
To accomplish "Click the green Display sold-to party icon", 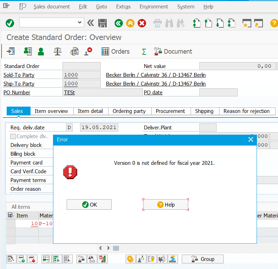I will [x=41, y=52].
